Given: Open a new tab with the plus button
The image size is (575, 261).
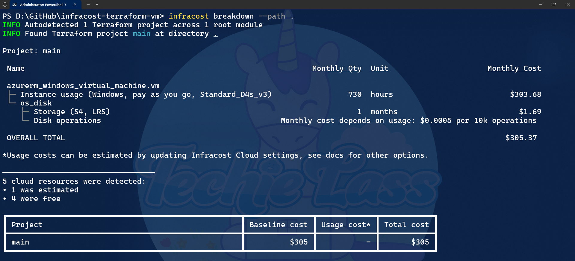Looking at the screenshot, I should coord(88,4).
